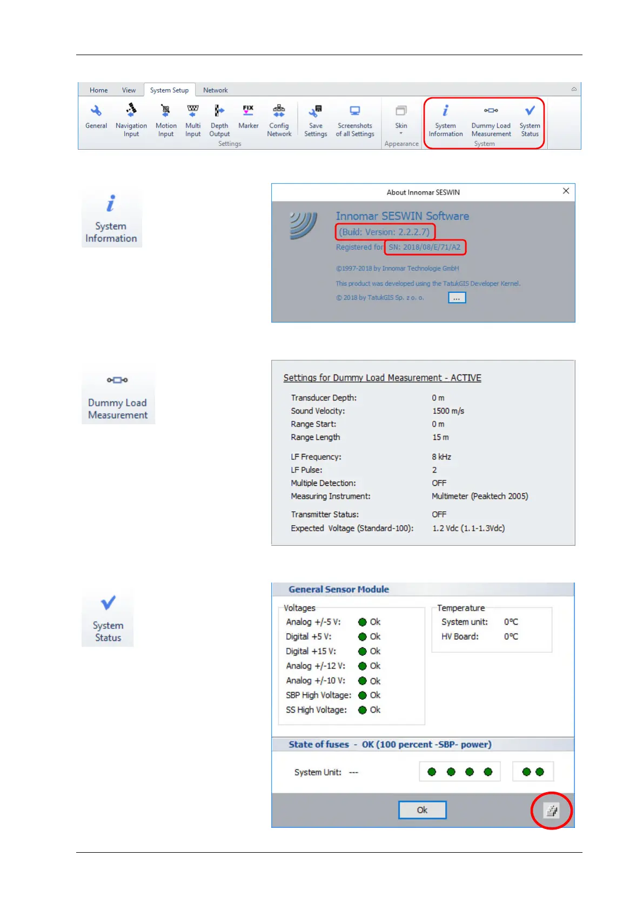Click the 'Range Length' 15 m value
This screenshot has width=643, height=910.
coord(440,437)
